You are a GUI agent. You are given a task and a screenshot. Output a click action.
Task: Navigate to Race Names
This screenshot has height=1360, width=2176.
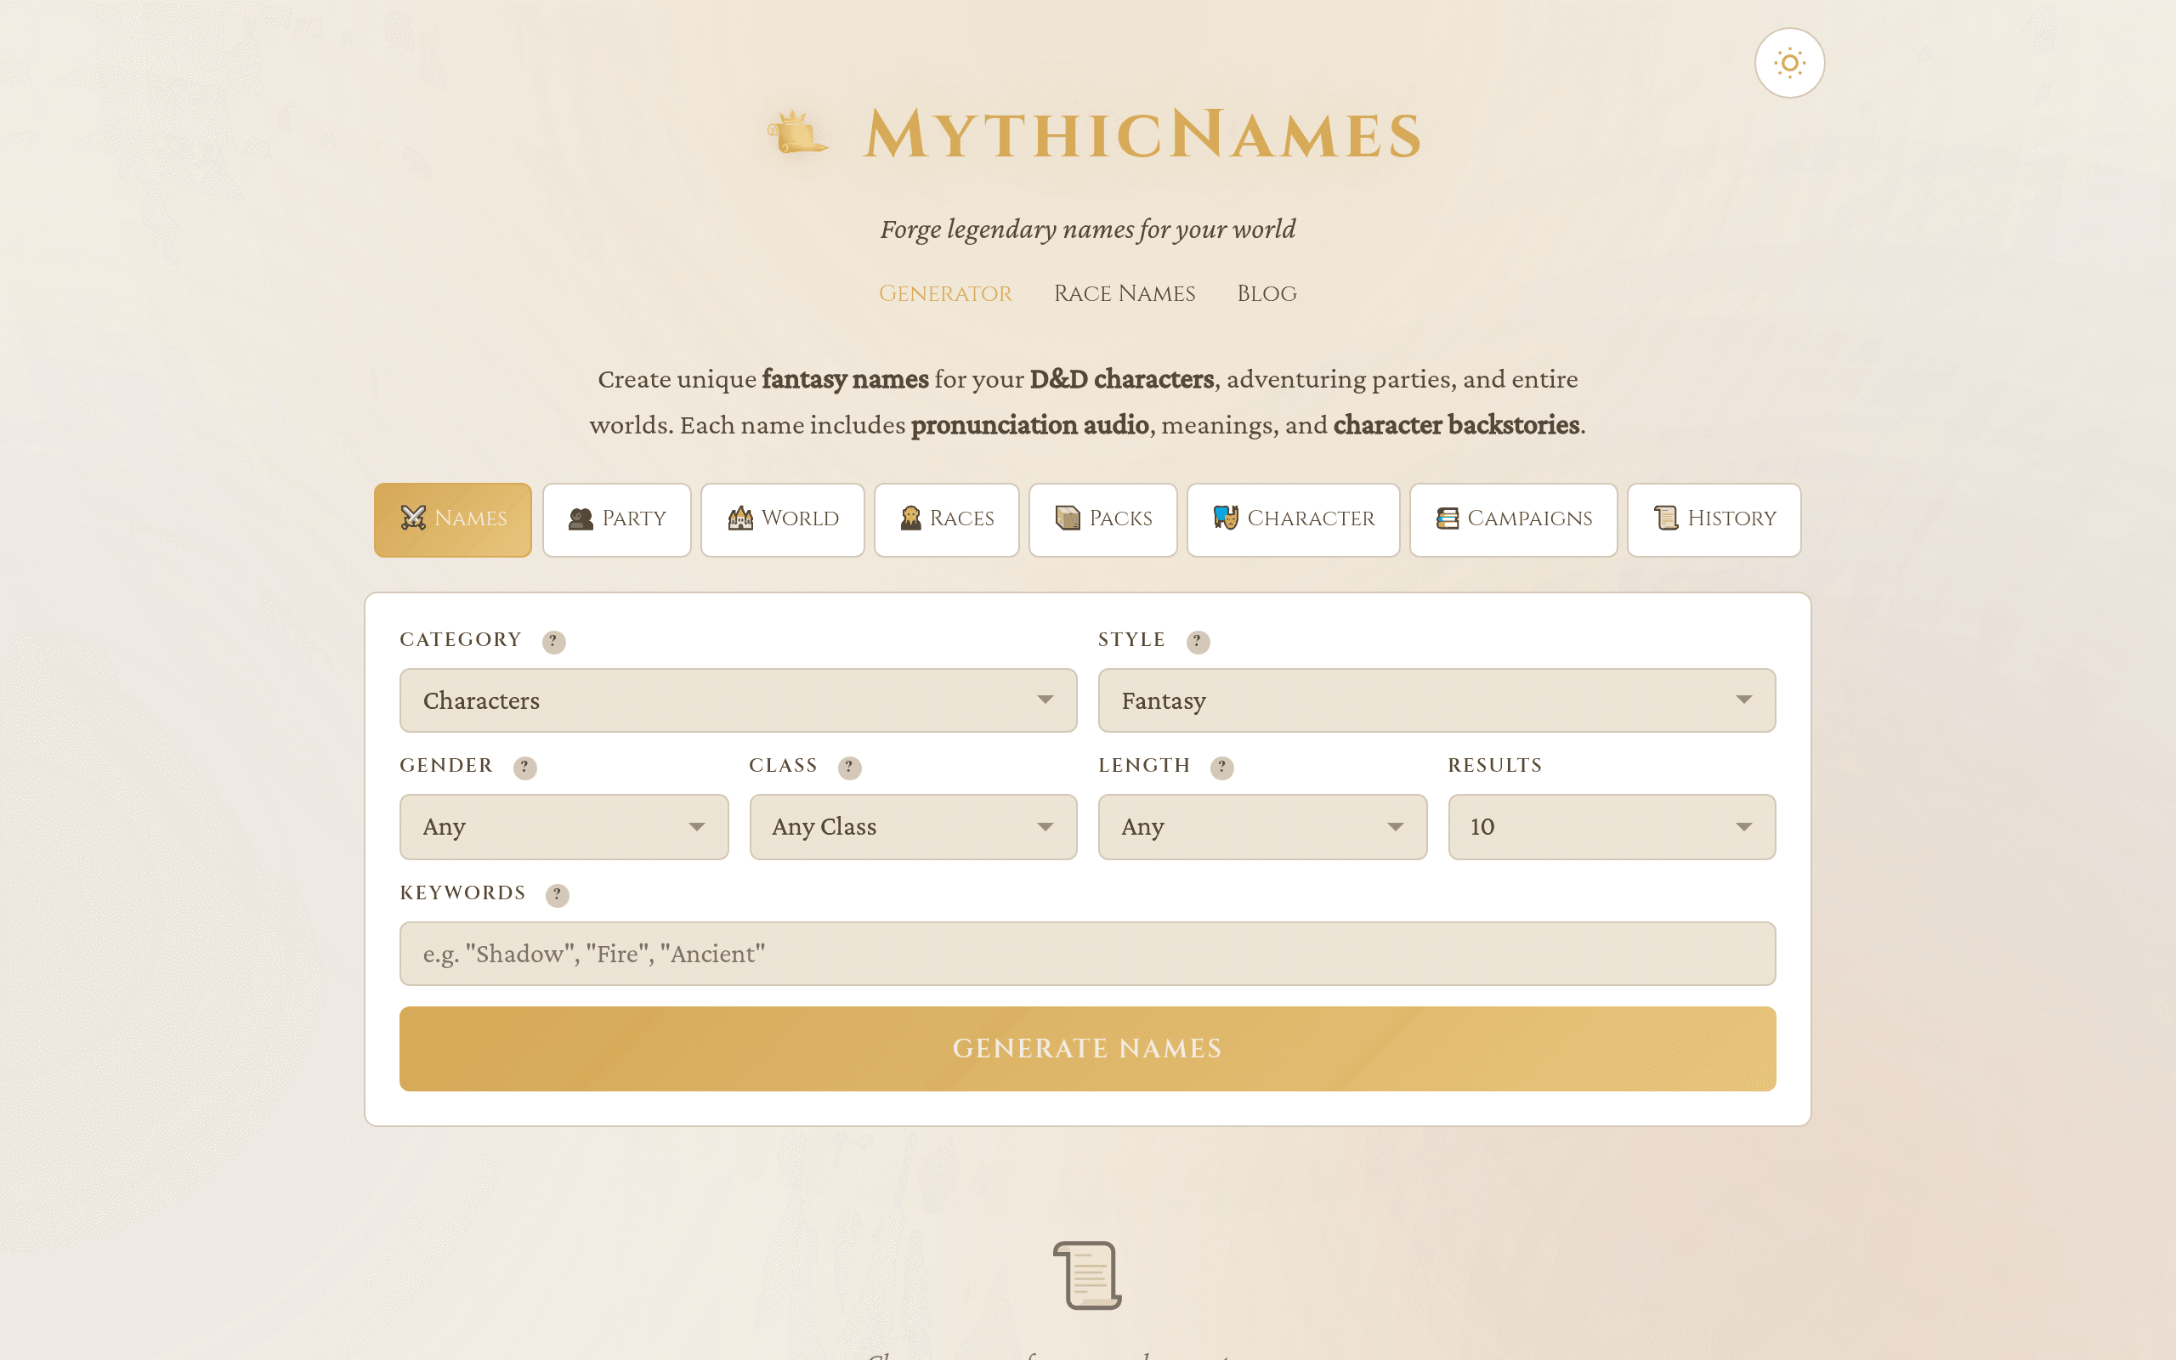1124,293
